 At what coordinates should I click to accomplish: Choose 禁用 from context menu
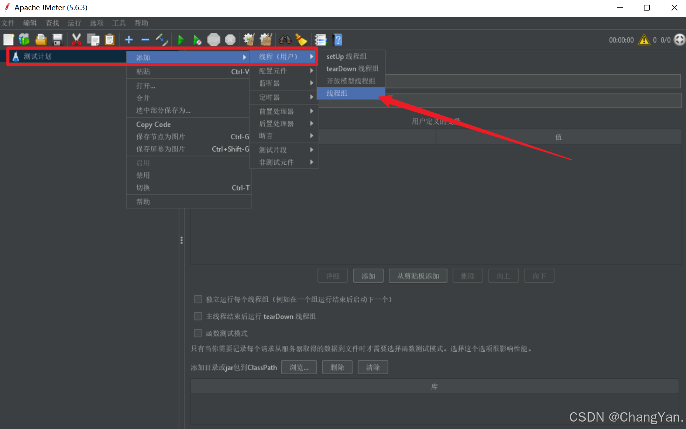pos(189,175)
